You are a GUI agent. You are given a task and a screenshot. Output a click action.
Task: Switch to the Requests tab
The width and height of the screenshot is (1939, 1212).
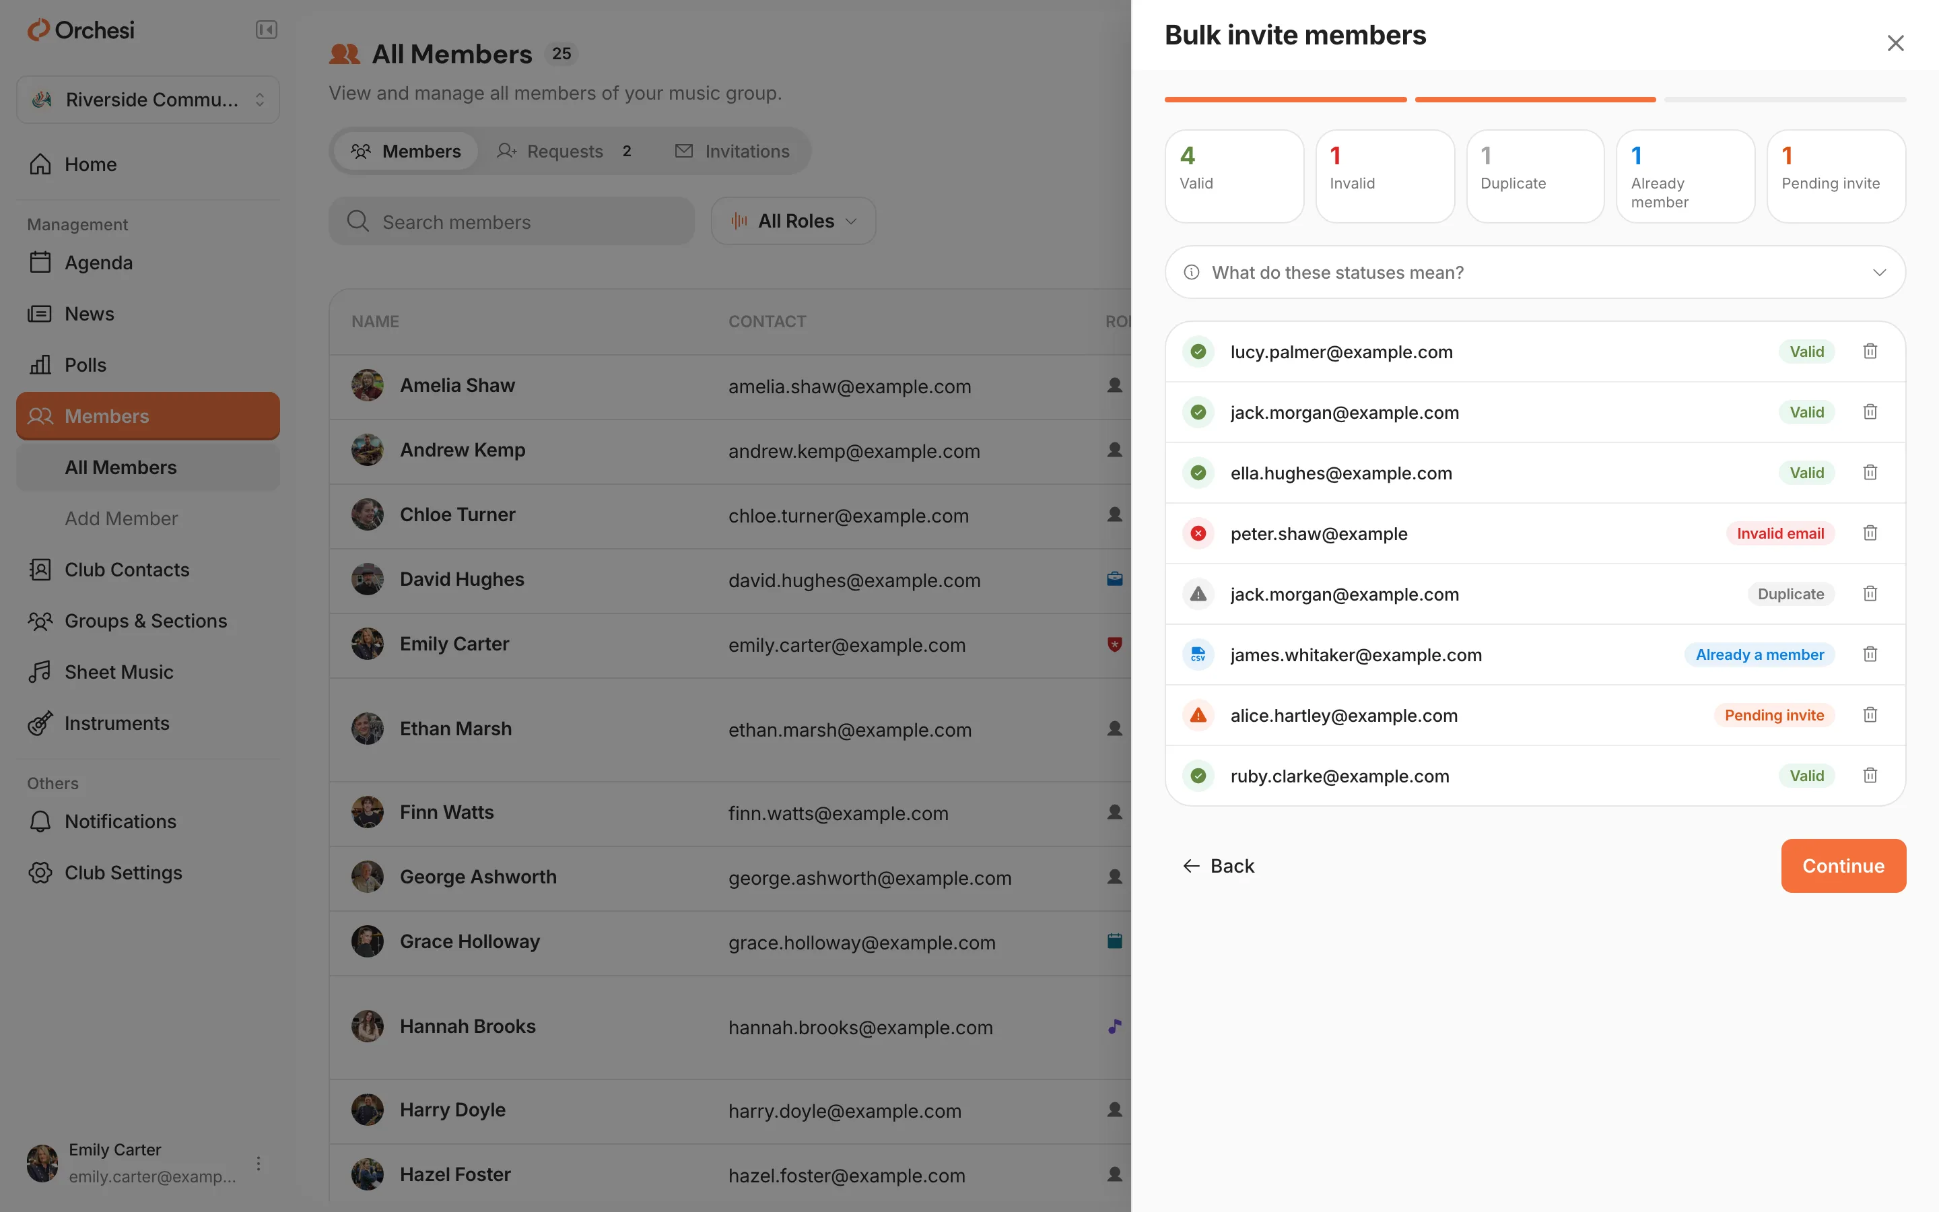click(x=564, y=151)
